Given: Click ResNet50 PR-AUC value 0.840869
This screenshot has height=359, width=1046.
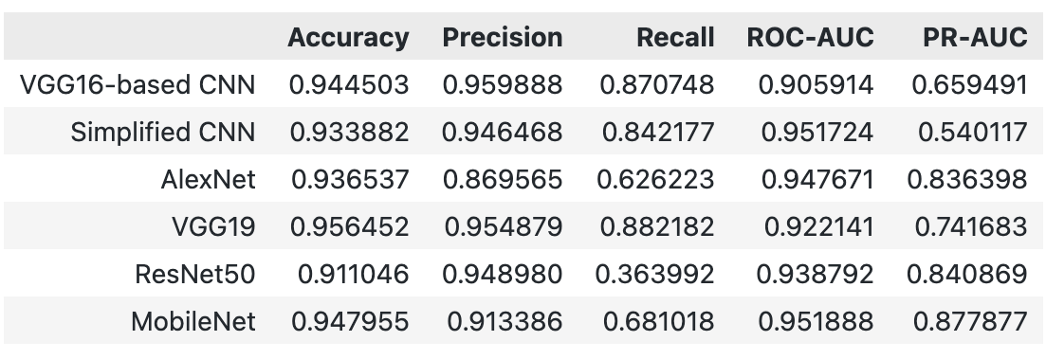Looking at the screenshot, I should point(967,275).
